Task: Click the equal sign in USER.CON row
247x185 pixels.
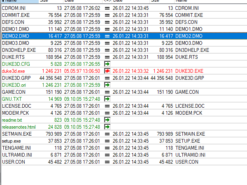Action: coord(107,162)
